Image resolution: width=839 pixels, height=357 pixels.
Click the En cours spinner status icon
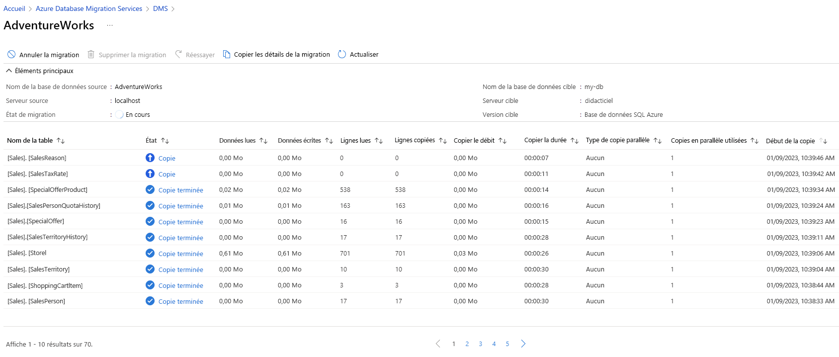point(119,114)
